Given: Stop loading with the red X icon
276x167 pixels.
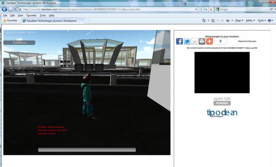Looking at the screenshot, I should 211,9.
